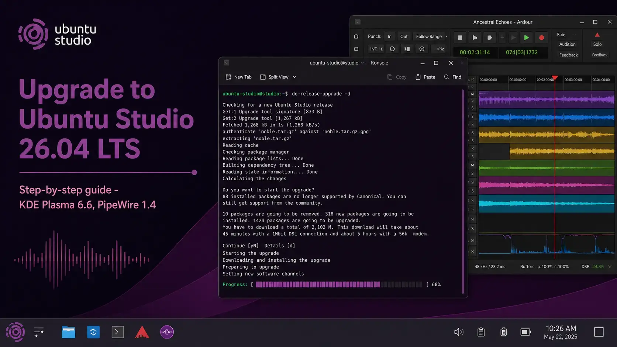617x347 pixels.
Task: Open the Hz dropdown next to the target icon
Action: click(x=439, y=49)
